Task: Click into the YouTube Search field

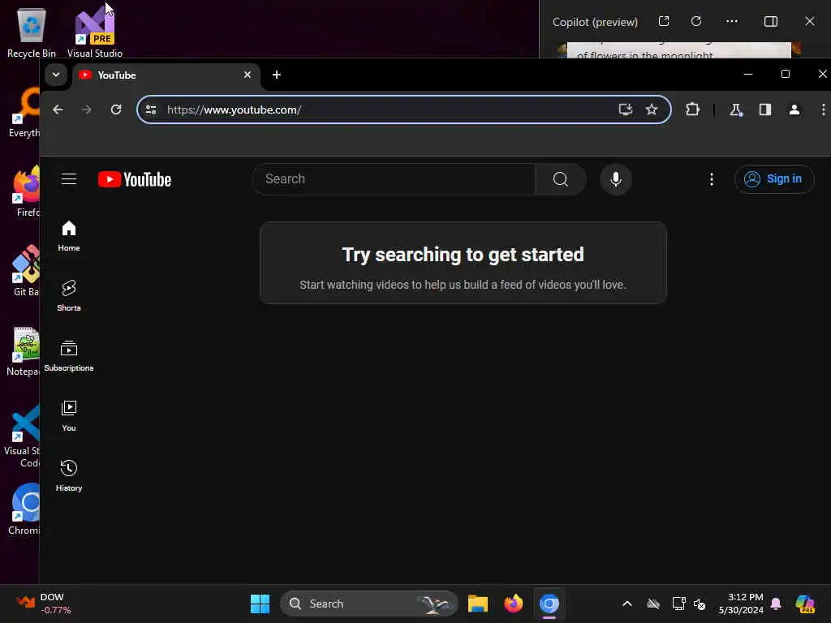Action: [394, 179]
